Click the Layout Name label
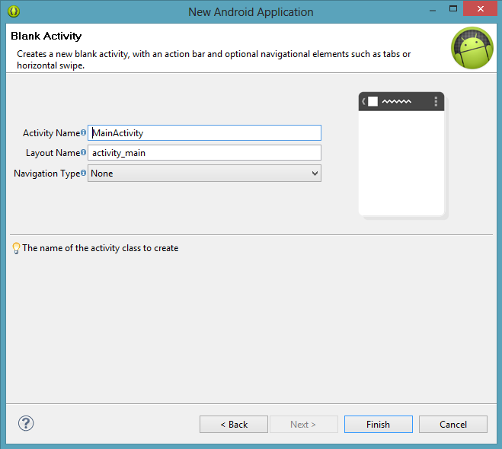This screenshot has width=502, height=449. 53,153
